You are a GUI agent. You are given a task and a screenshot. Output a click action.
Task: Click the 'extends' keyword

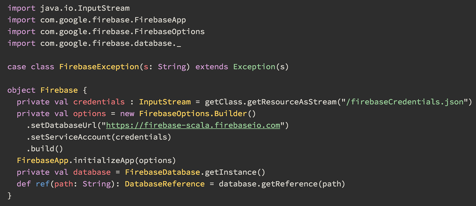point(212,67)
